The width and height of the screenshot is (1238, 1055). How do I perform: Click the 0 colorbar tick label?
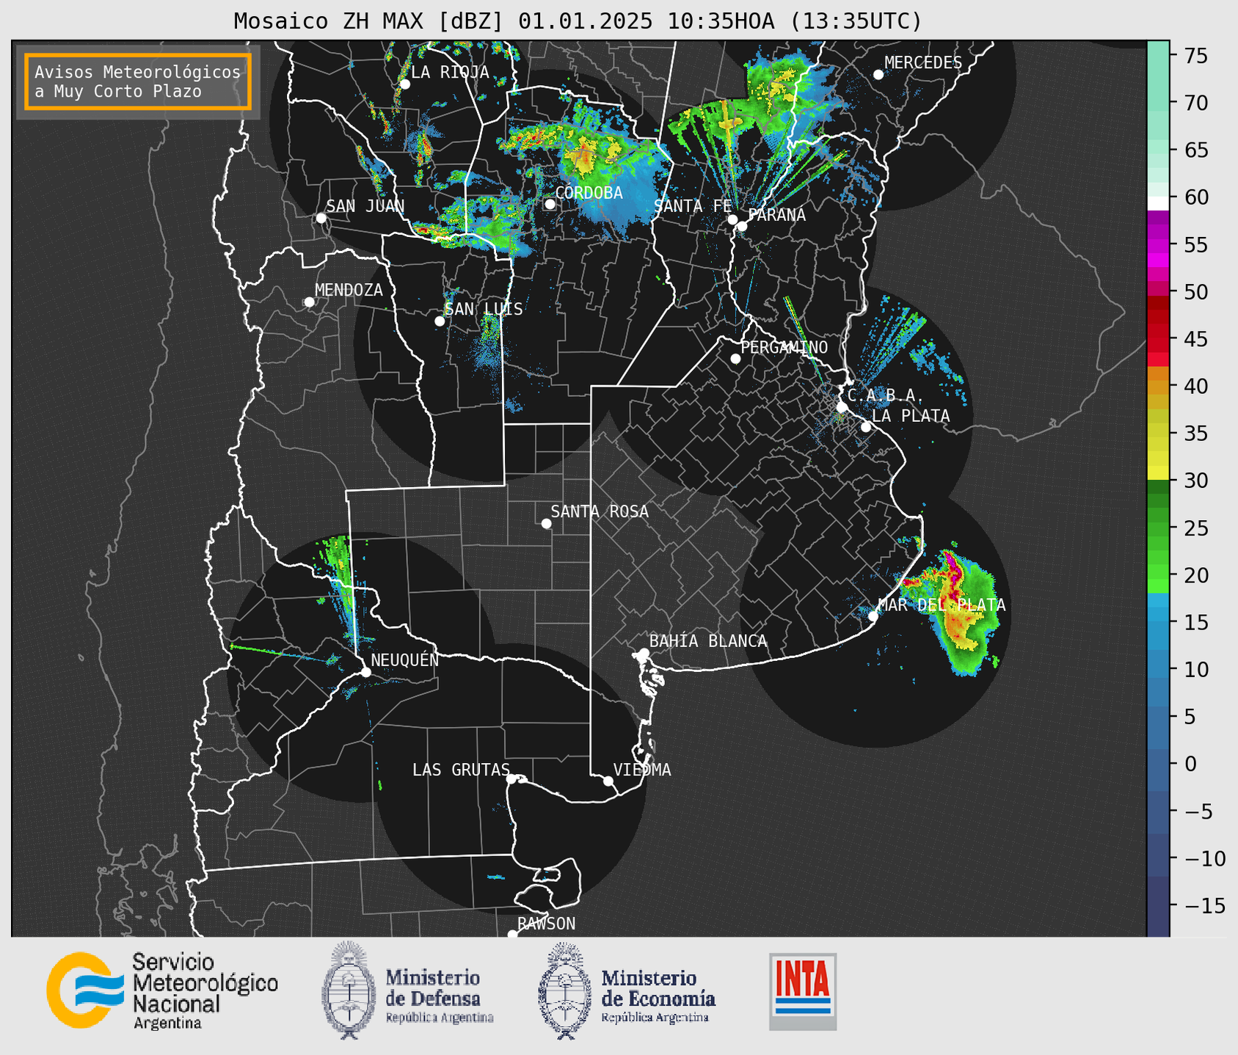(1191, 764)
